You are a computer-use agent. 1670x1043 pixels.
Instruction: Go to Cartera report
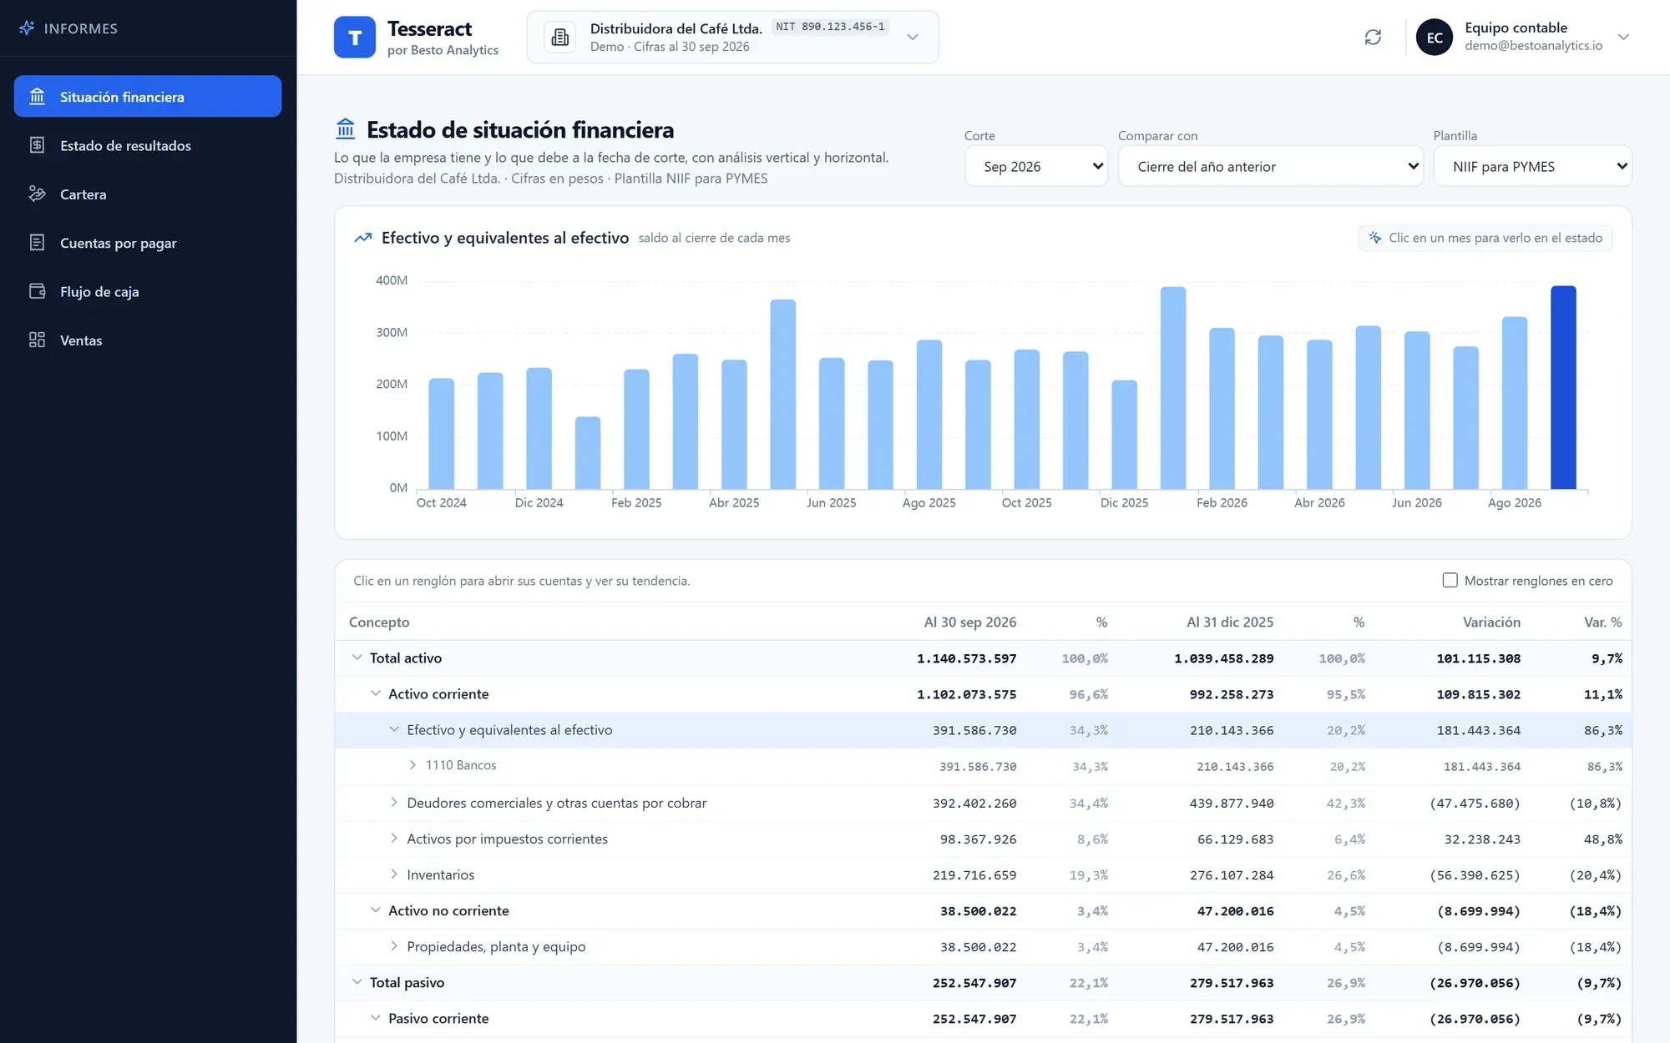(148, 194)
